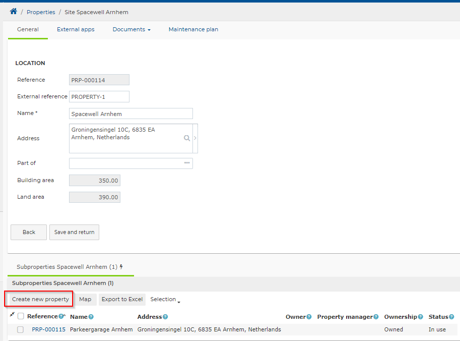The width and height of the screenshot is (460, 341).
Task: Open the Selection dropdown
Action: tap(165, 299)
